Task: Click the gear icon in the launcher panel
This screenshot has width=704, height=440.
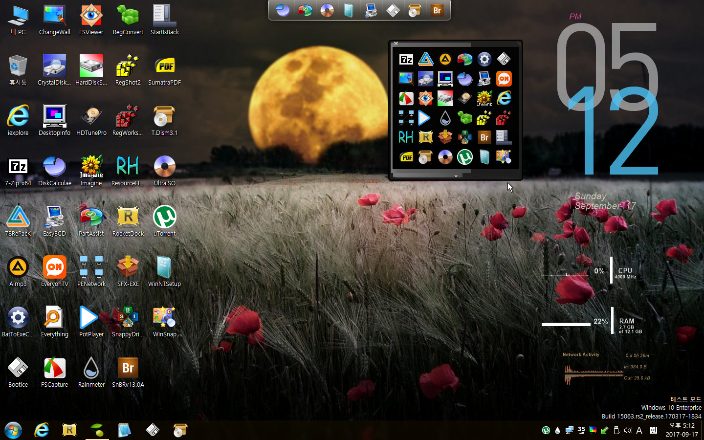Action: tap(484, 60)
